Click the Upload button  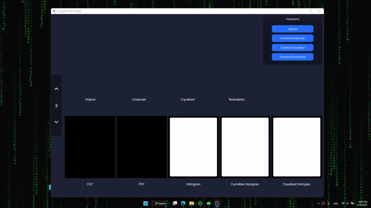[293, 29]
